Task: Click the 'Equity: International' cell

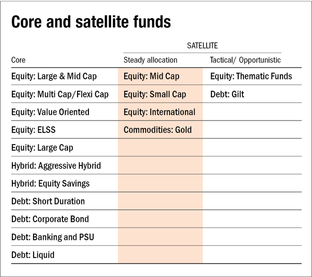Action: tap(159, 113)
